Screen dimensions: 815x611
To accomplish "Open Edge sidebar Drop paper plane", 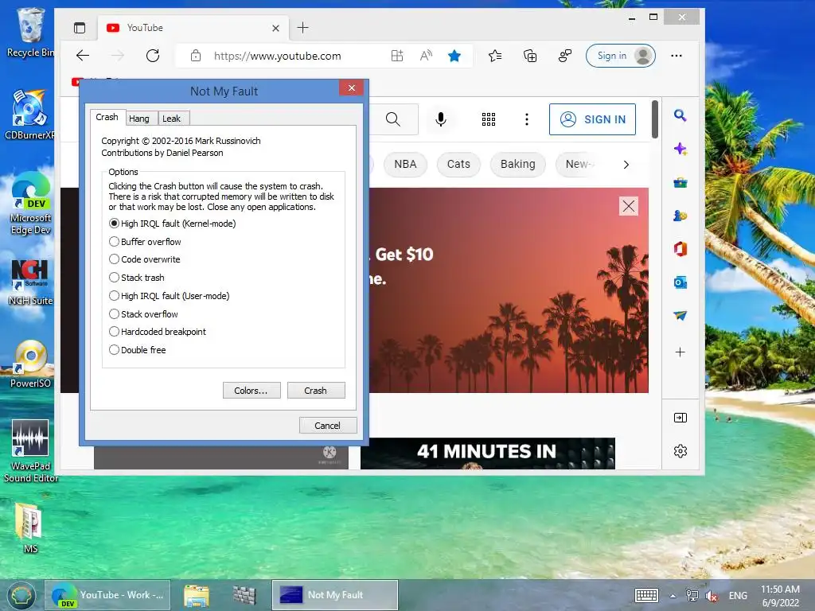I will click(680, 315).
